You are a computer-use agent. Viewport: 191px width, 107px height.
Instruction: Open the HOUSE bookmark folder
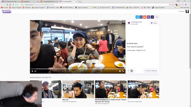(x=93, y=7)
